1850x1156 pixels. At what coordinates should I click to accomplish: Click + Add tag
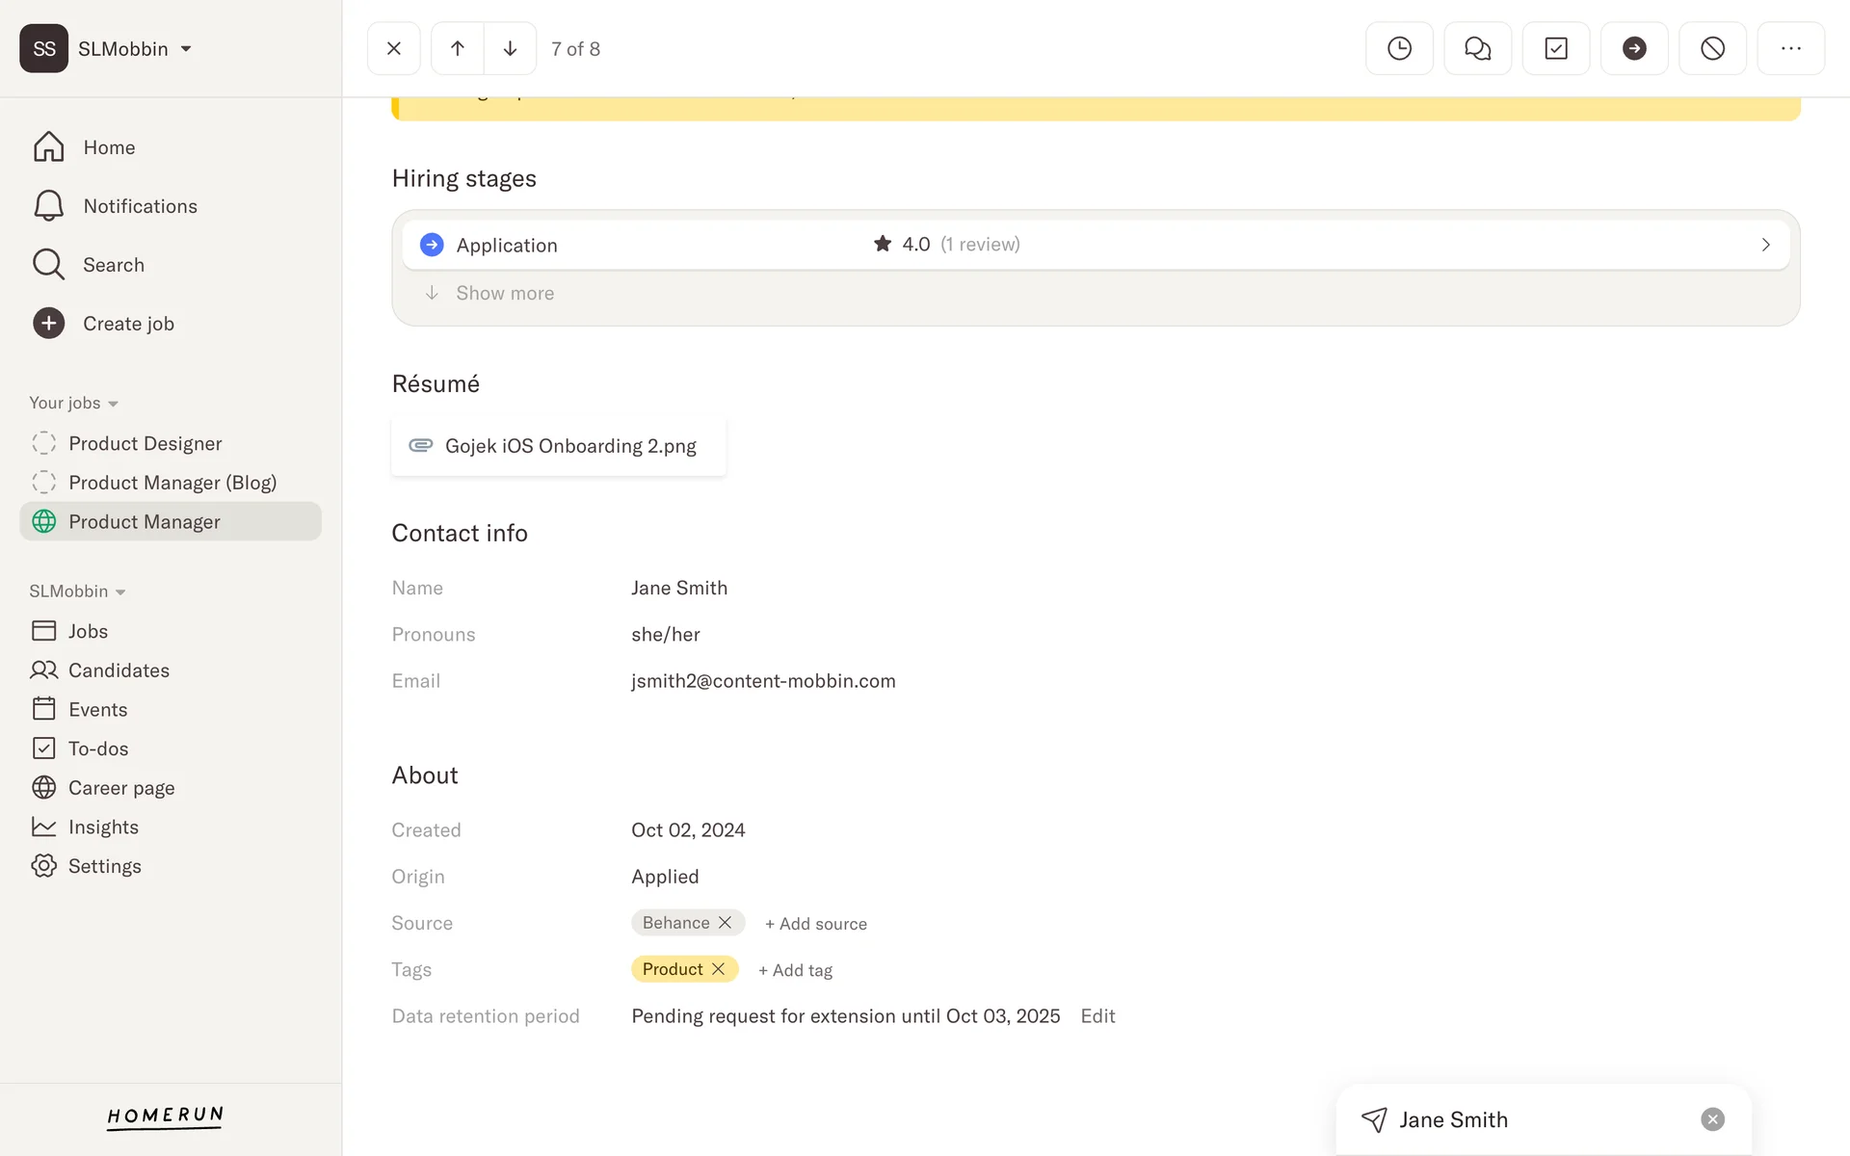click(795, 970)
